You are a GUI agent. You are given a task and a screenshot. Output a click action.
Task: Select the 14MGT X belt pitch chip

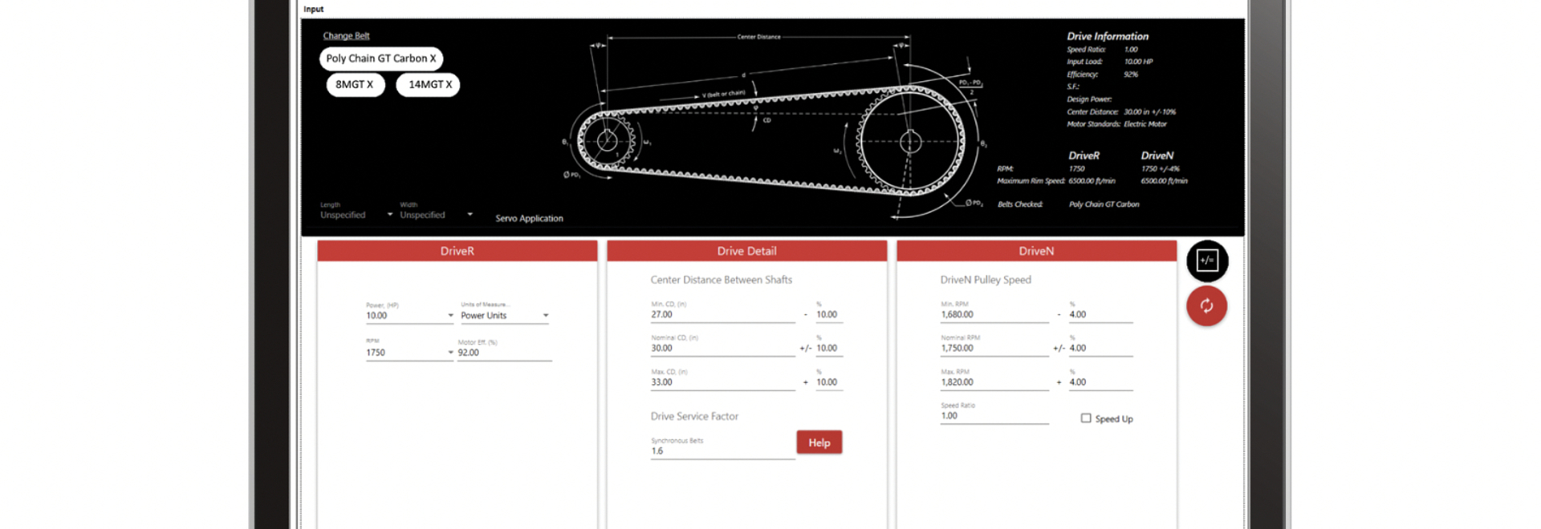pyautogui.click(x=429, y=84)
